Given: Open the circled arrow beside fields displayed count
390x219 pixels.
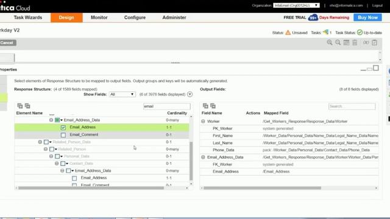Looking at the screenshot, I should point(190,94).
